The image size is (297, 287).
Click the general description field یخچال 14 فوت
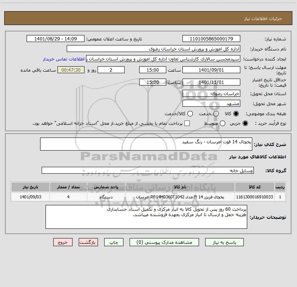coord(146,144)
